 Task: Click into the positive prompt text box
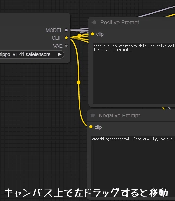(x=134, y=73)
